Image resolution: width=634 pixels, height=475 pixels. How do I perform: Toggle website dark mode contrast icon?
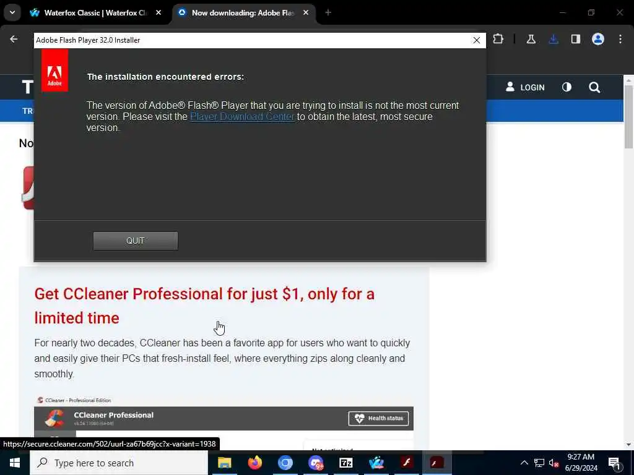[567, 87]
